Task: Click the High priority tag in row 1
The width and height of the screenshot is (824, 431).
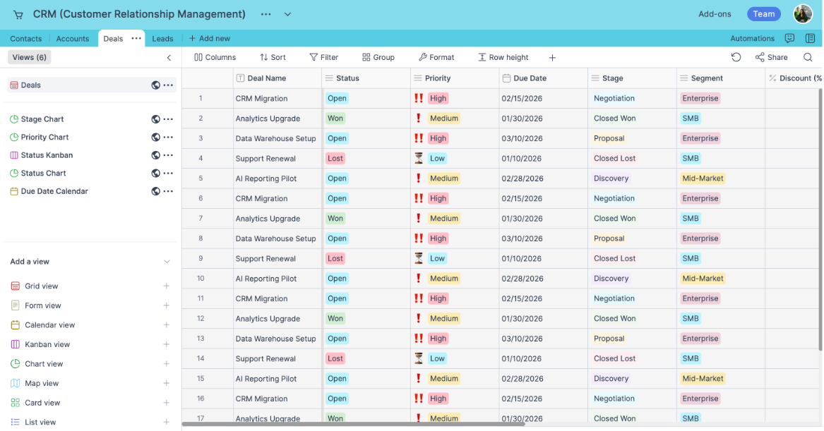Action: [x=438, y=99]
